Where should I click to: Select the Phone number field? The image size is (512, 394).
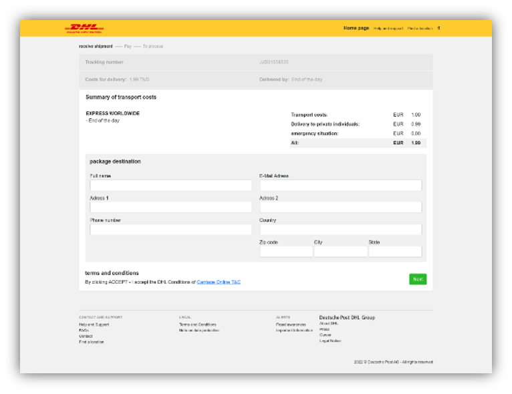click(x=170, y=230)
